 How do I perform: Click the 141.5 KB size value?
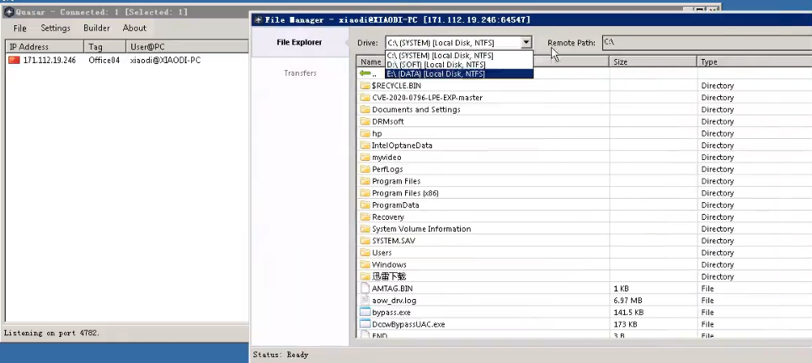pos(628,312)
